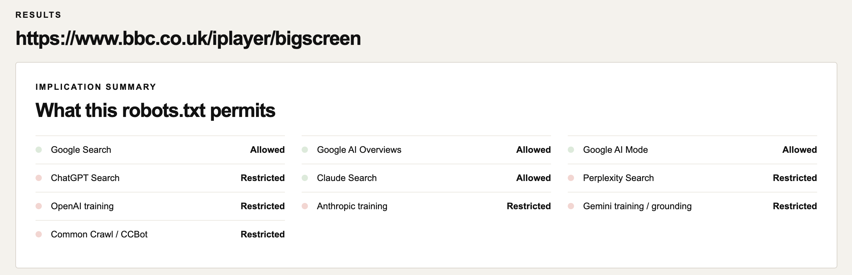Screen dimensions: 852x275
Task: Click the red dot beside Perplexity Search
Action: click(571, 178)
